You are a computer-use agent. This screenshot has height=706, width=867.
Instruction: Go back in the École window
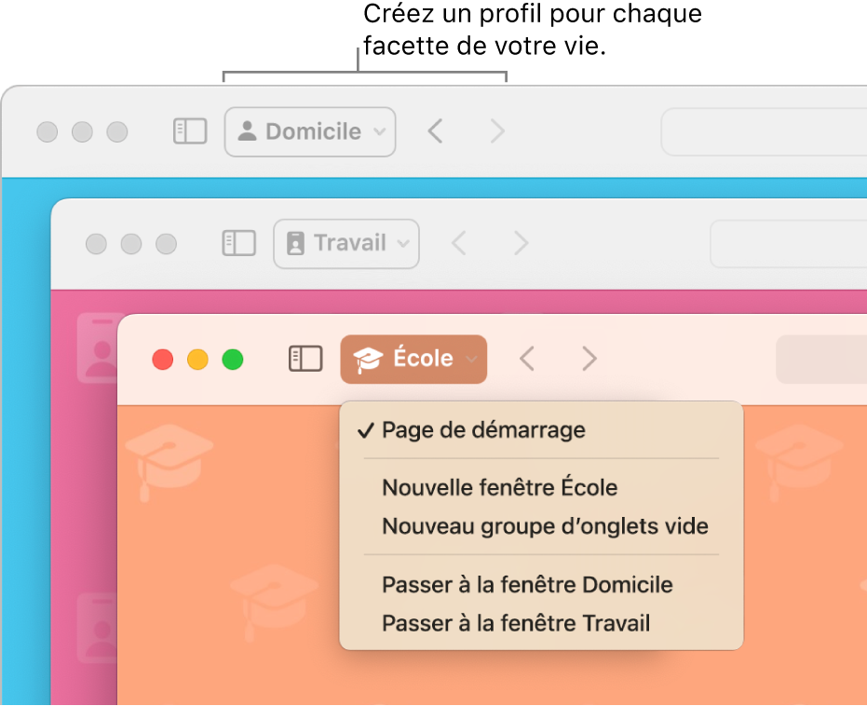pyautogui.click(x=527, y=359)
